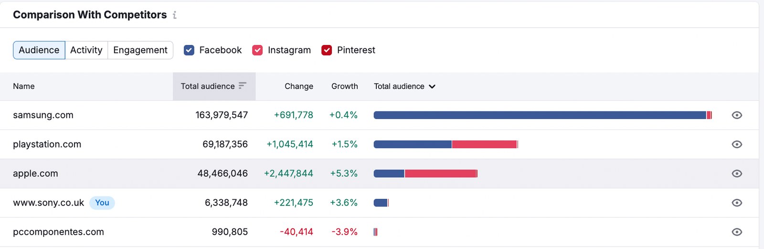The image size is (764, 249).
Task: Click the samsung.com competitor name
Action: coord(43,115)
